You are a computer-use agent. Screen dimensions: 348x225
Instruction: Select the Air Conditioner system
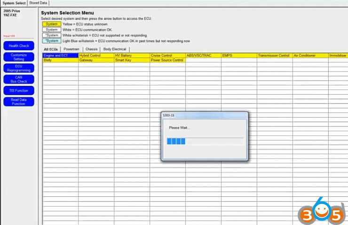tap(310, 55)
